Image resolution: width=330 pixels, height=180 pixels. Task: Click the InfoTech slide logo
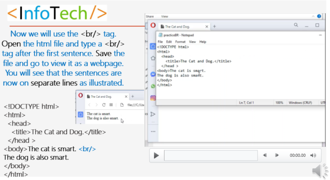(57, 13)
